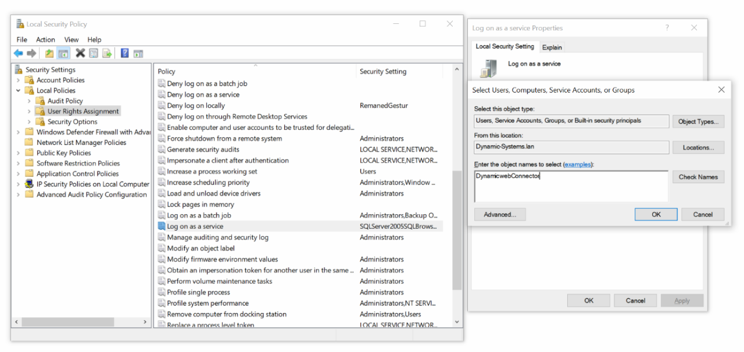Select Security Options in the tree
This screenshot has width=744, height=352.
point(72,122)
